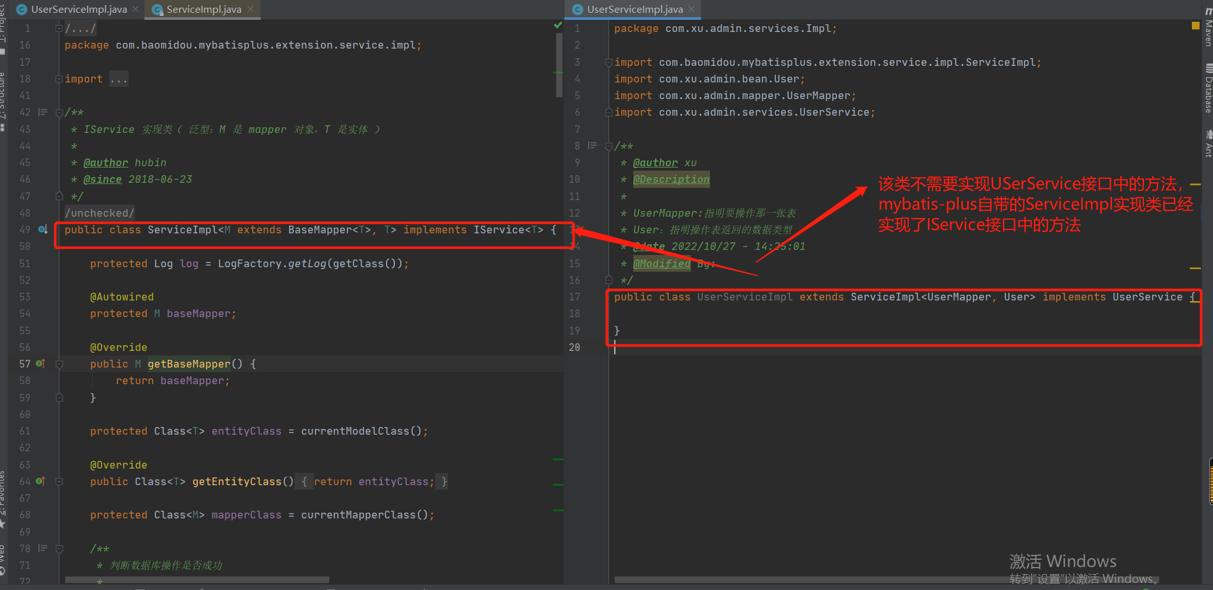The image size is (1213, 590).
Task: Click 'ServiceImpl<UserMapper' in extends clause
Action: (920, 297)
